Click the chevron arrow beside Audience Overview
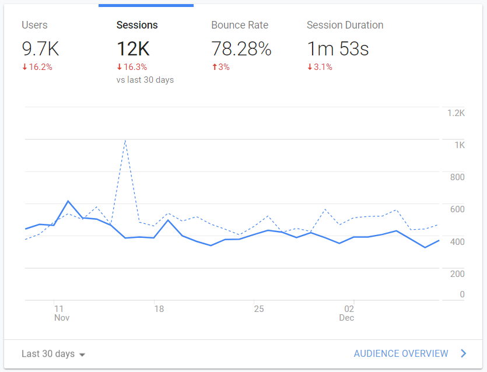Viewport: 487px width, 372px height. pyautogui.click(x=464, y=353)
